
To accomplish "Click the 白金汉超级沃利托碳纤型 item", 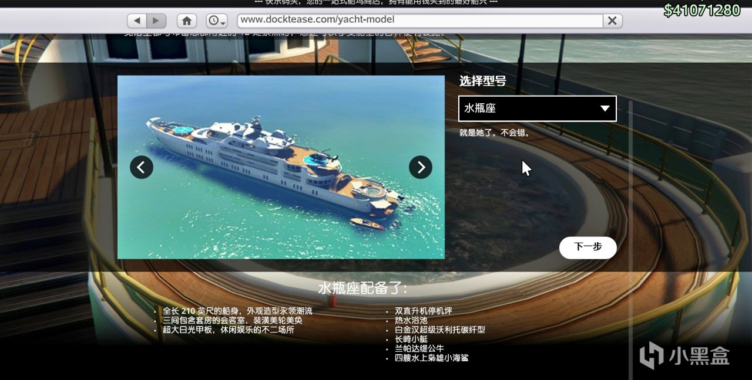I will [440, 330].
